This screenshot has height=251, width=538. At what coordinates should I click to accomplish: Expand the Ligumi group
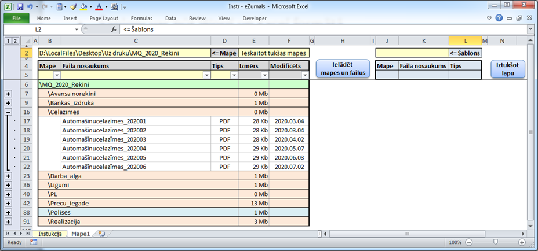click(x=8, y=185)
